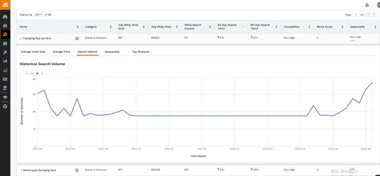The height and width of the screenshot is (176, 380).
Task: Open the AD advertising sidebar icon
Action: (5, 79)
